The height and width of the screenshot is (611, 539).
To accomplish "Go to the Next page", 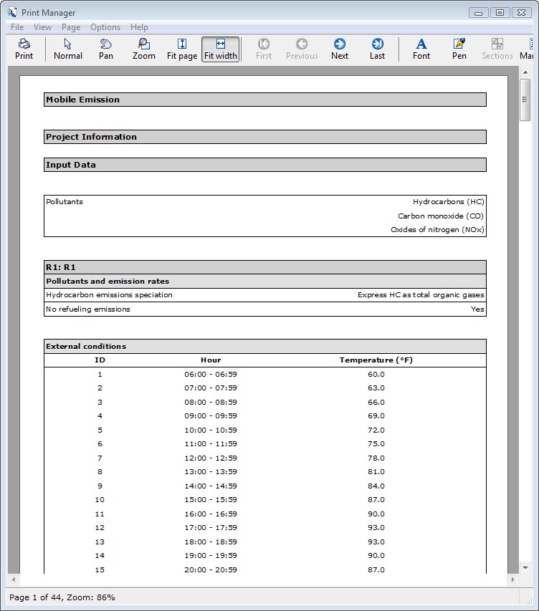I will (340, 49).
